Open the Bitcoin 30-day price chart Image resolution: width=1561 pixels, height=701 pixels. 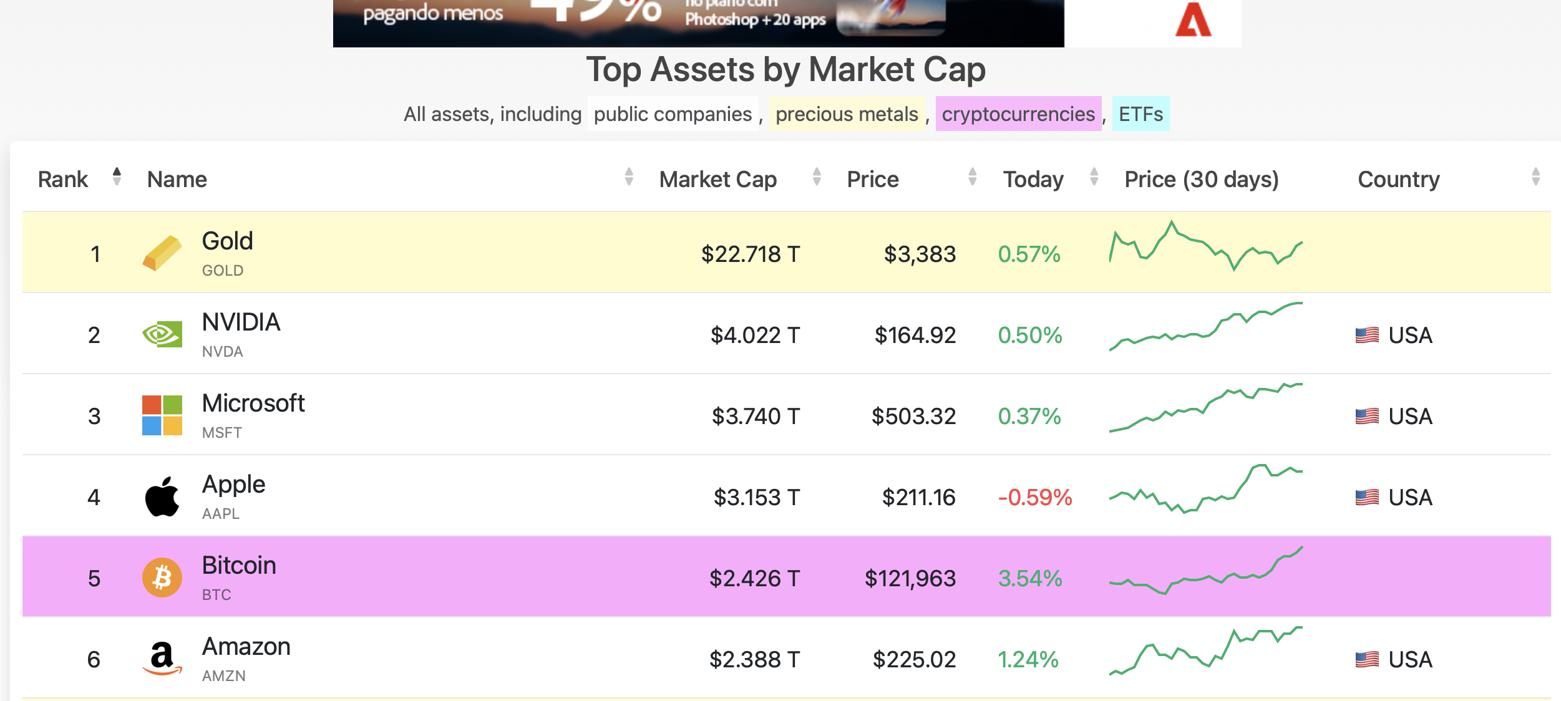(1205, 570)
